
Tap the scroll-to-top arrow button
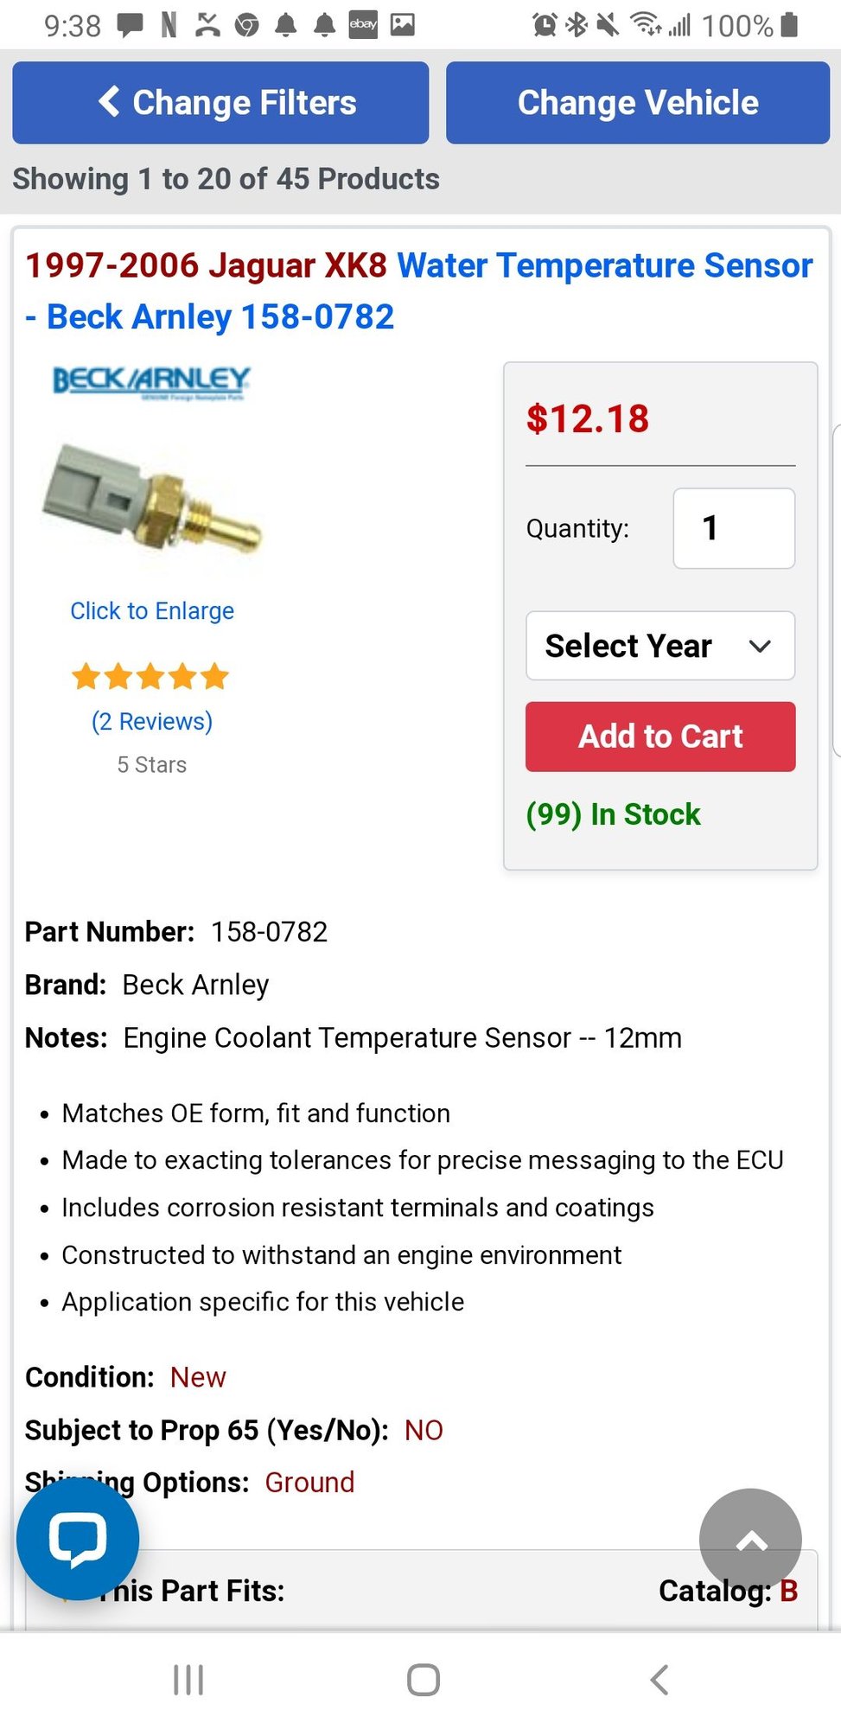(750, 1540)
